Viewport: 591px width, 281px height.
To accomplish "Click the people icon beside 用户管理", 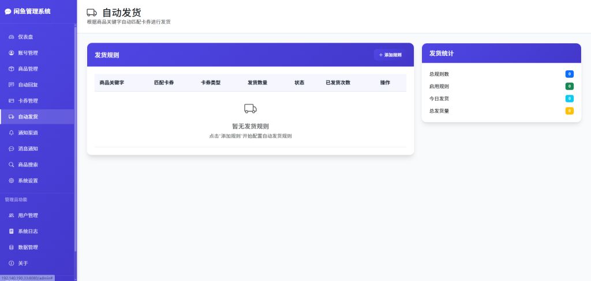I will pyautogui.click(x=12, y=215).
